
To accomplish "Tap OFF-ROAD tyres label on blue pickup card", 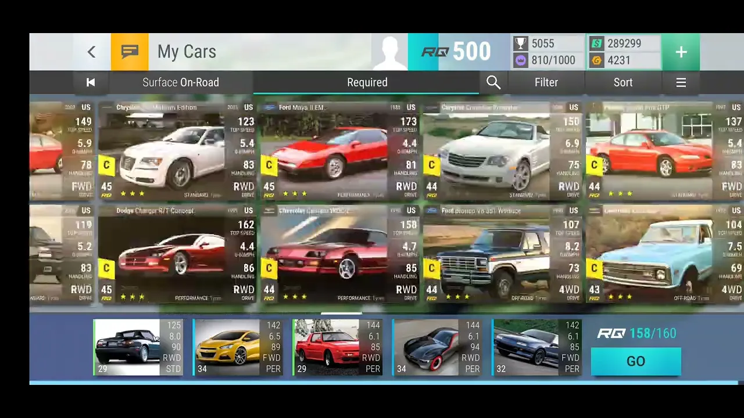I will pyautogui.click(x=691, y=298).
